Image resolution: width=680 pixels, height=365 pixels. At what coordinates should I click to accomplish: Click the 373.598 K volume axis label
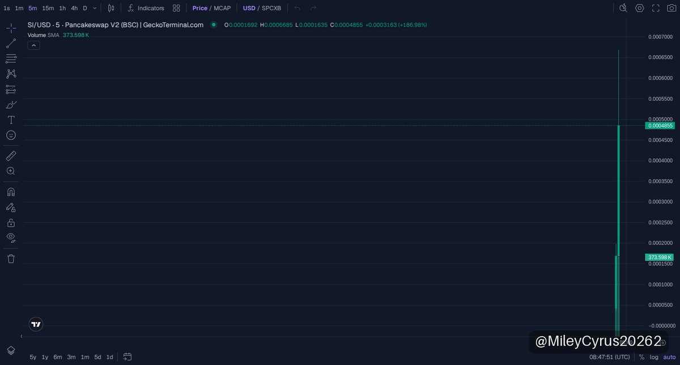(660, 257)
